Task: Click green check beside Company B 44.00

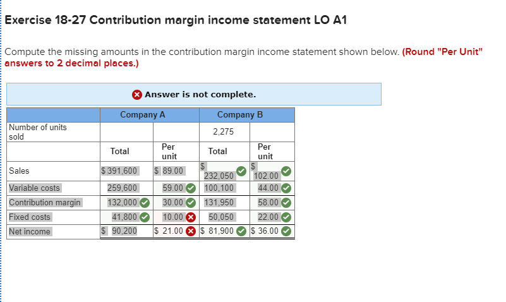Action: tap(286, 188)
